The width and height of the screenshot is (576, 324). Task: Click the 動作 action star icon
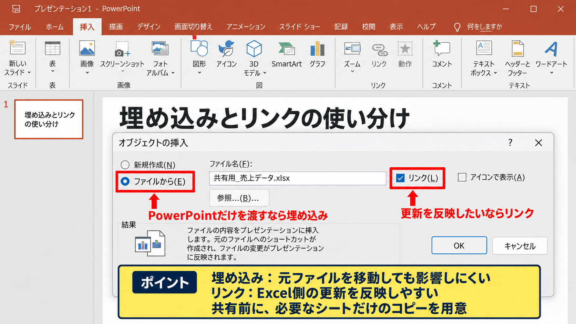pos(405,49)
